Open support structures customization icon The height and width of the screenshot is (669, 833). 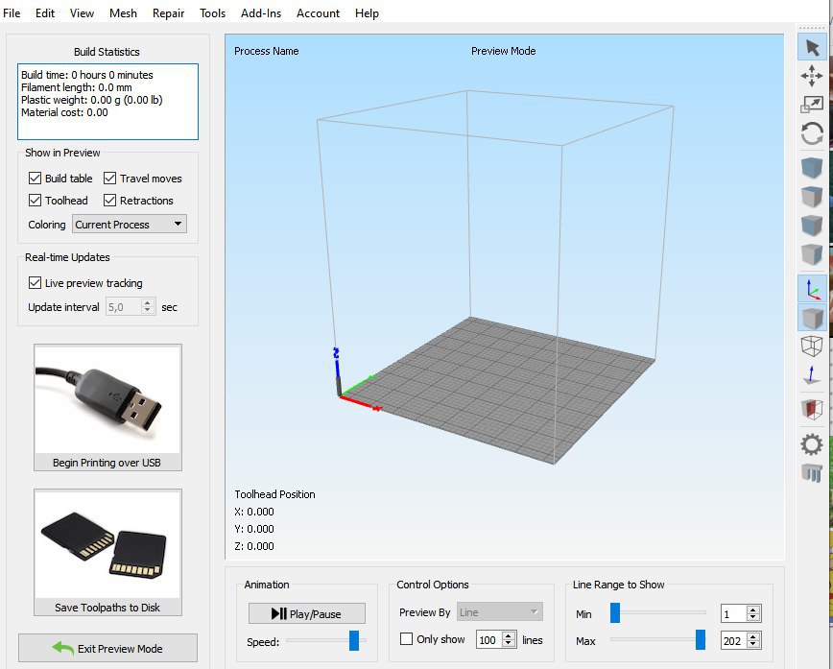(x=812, y=472)
